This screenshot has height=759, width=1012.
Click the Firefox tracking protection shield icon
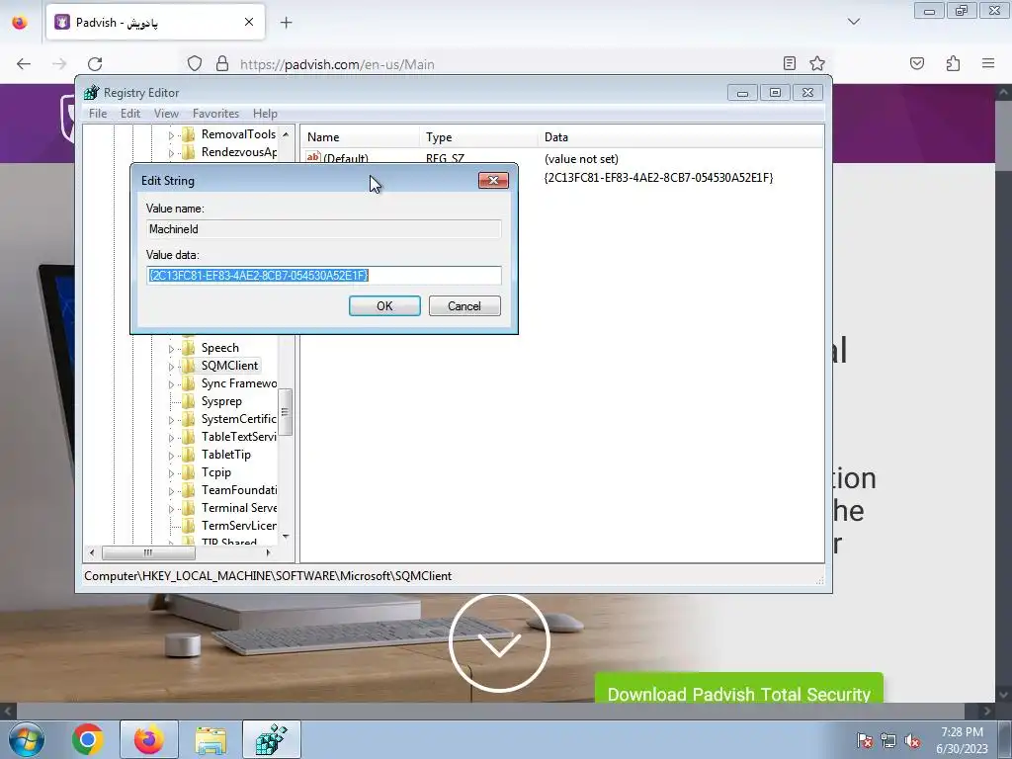point(195,63)
